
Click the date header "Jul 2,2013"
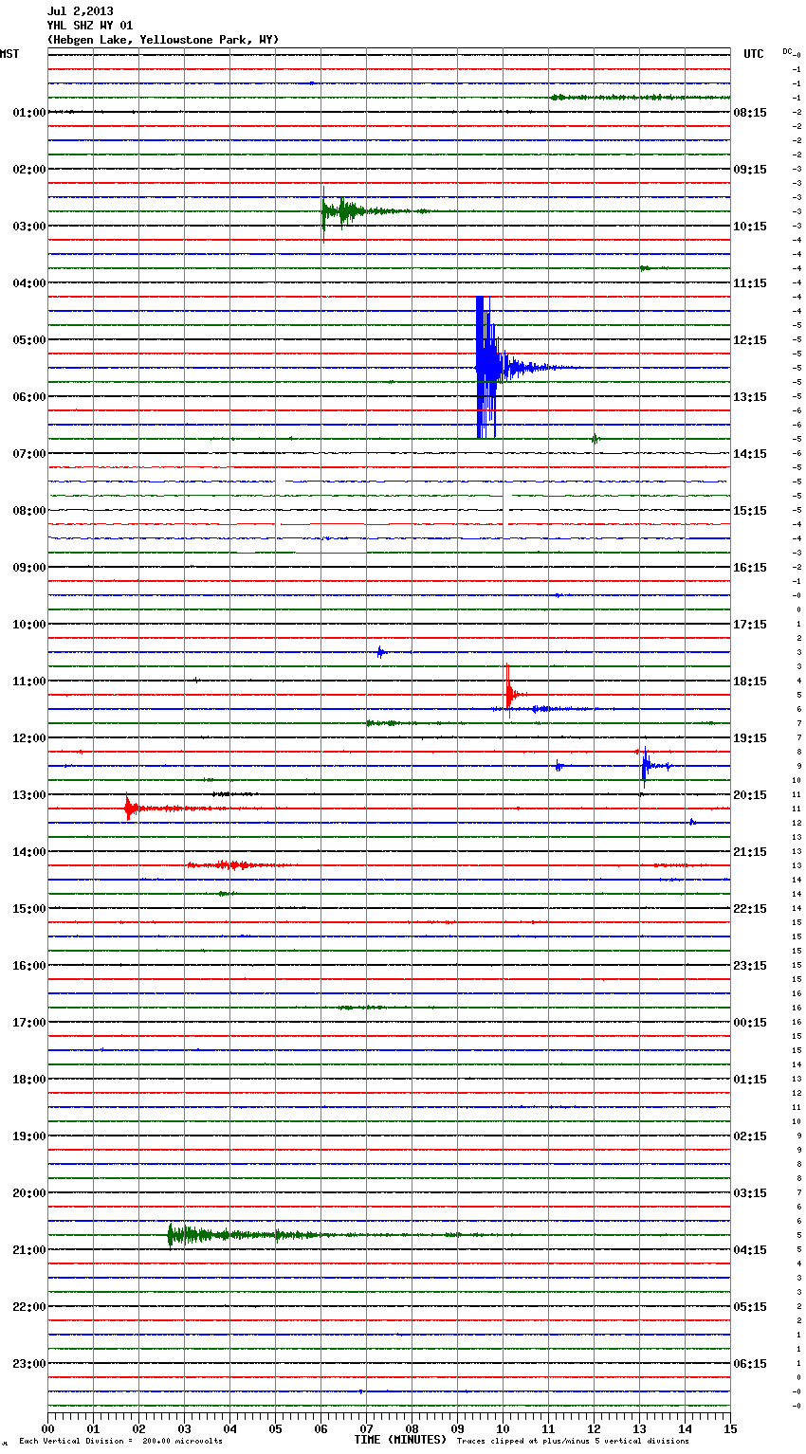[x=80, y=11]
